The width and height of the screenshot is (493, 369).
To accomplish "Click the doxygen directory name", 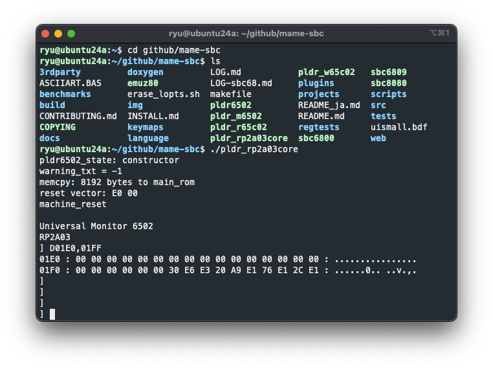I will coord(146,73).
